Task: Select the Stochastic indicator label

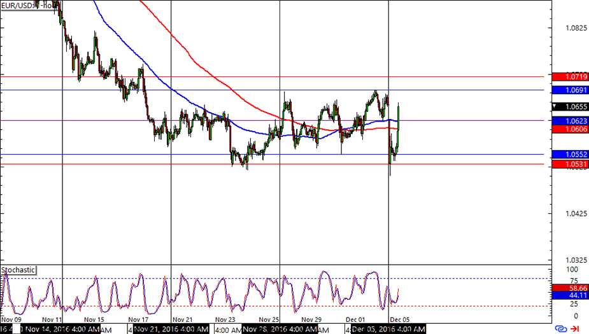Action: click(18, 270)
